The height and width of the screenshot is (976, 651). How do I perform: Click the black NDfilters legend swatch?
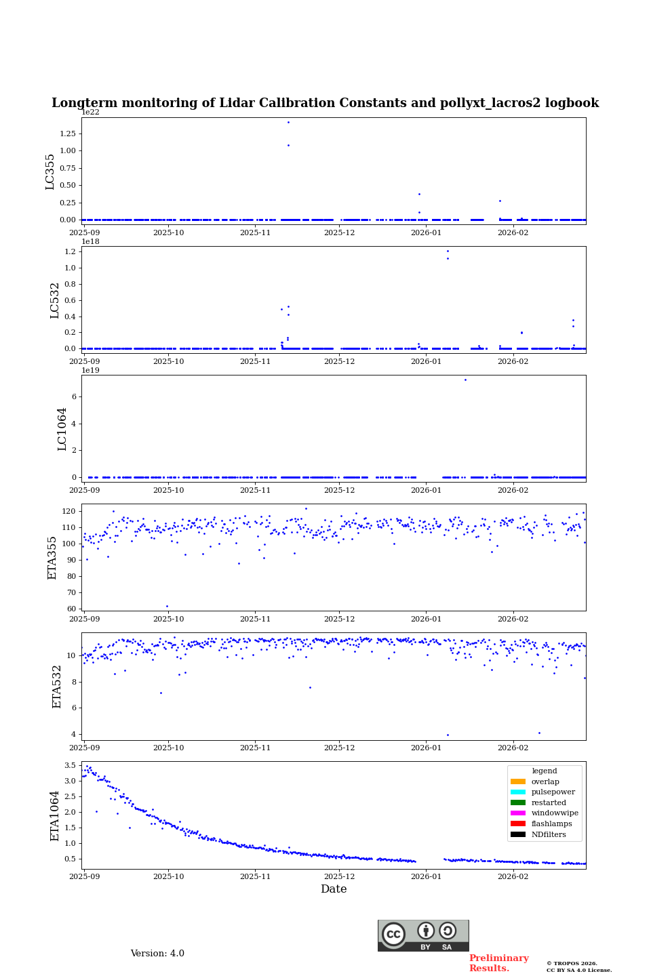click(518, 834)
